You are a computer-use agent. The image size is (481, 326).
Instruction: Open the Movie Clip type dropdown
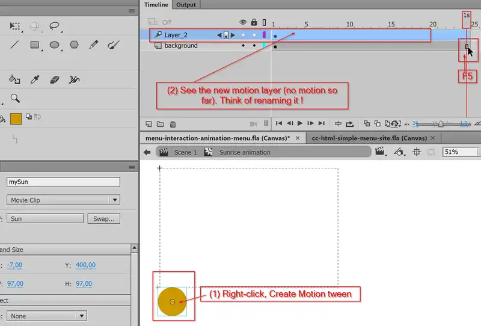63,200
